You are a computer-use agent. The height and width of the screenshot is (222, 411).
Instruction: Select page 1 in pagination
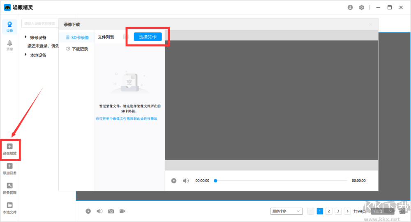coord(320,211)
